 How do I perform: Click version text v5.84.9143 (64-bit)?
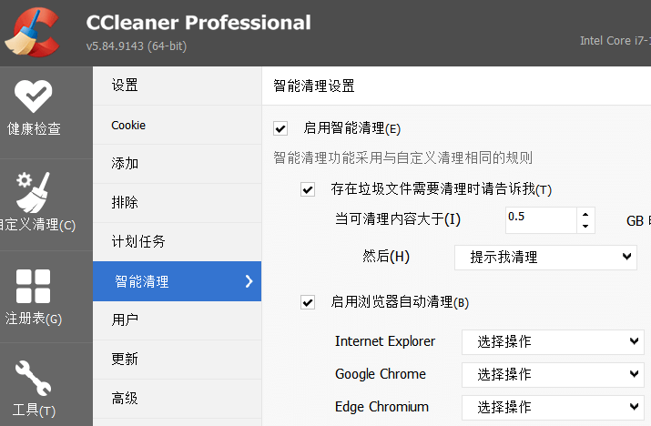click(137, 46)
